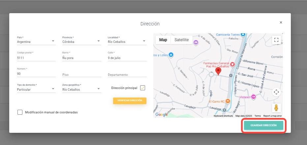Click the red location pin marker
The height and width of the screenshot is (145, 307).
[x=218, y=71]
